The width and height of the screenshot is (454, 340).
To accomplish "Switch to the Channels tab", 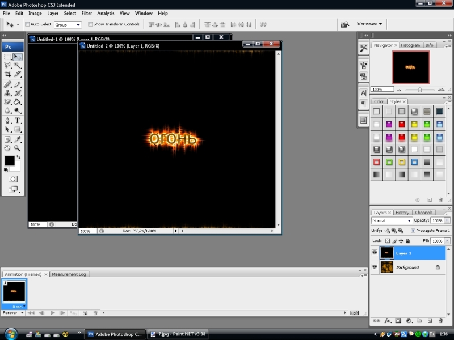I will (423, 212).
